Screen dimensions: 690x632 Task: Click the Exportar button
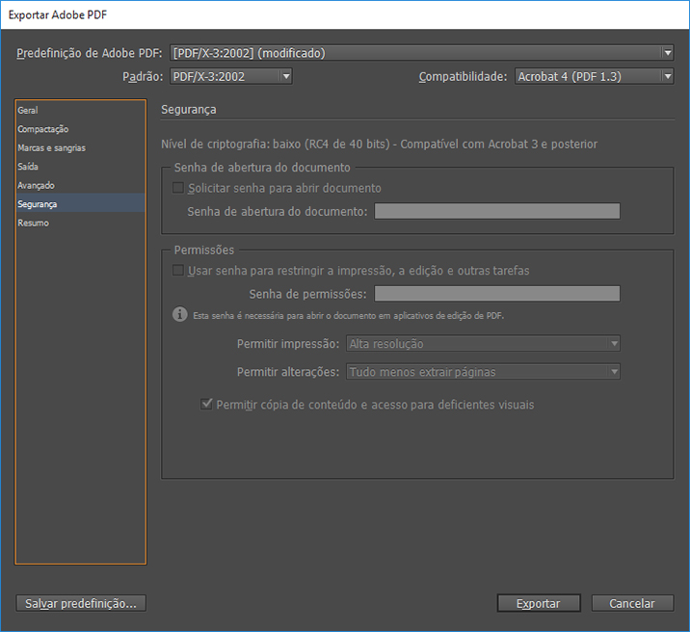[x=539, y=603]
